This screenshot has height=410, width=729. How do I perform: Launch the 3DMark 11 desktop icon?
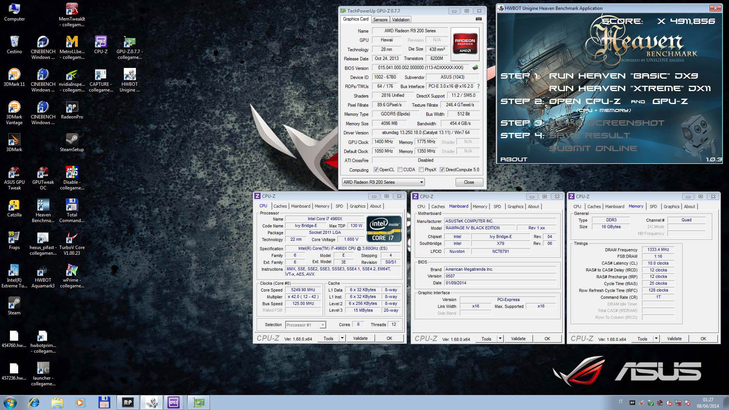(x=14, y=77)
